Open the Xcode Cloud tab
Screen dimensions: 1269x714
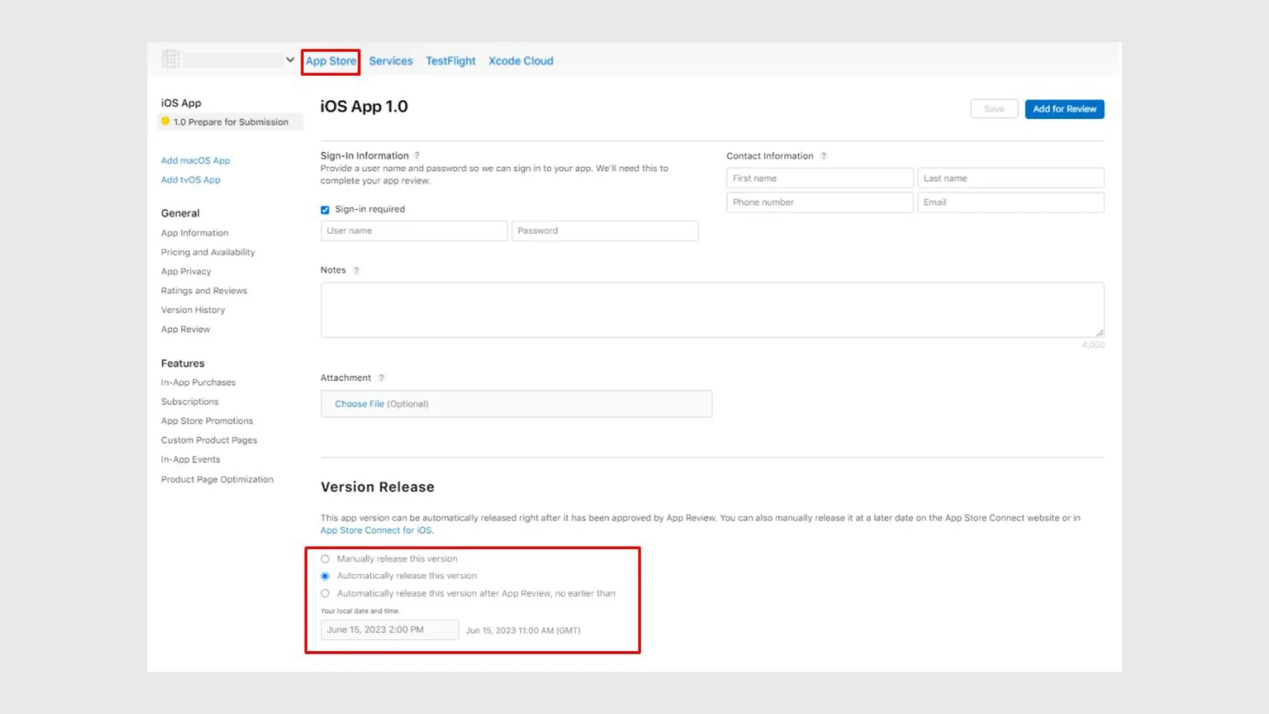point(521,61)
